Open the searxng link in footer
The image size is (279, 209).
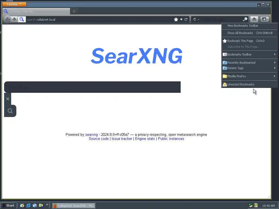(92, 134)
